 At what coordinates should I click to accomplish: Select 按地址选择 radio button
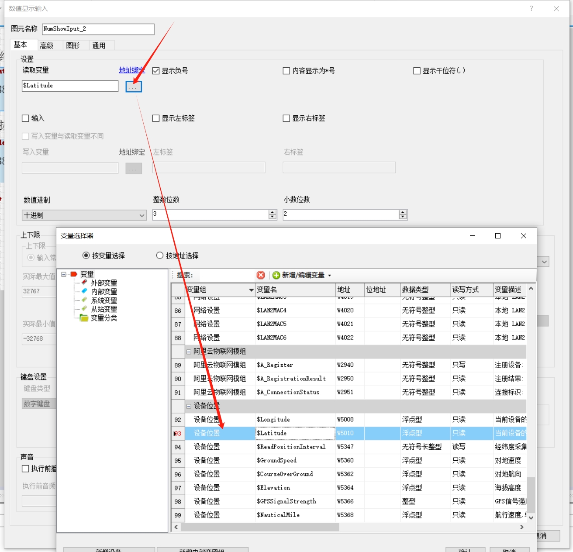160,255
